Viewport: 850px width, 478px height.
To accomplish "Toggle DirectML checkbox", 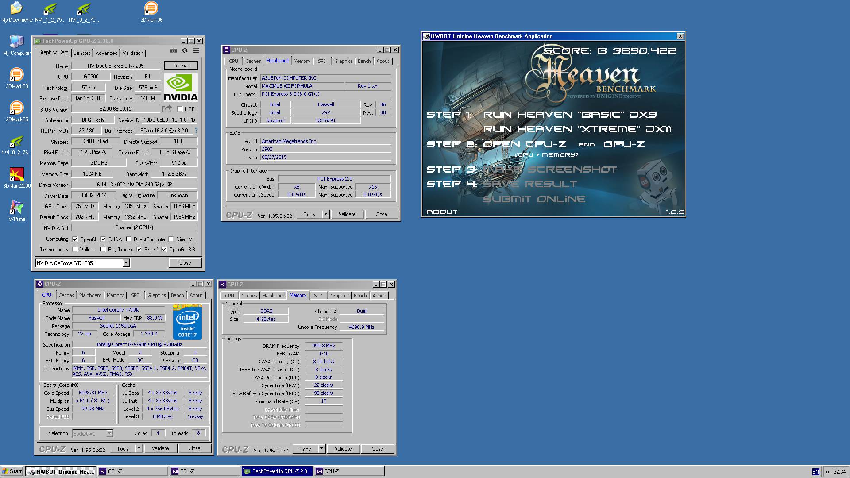I will click(x=171, y=239).
